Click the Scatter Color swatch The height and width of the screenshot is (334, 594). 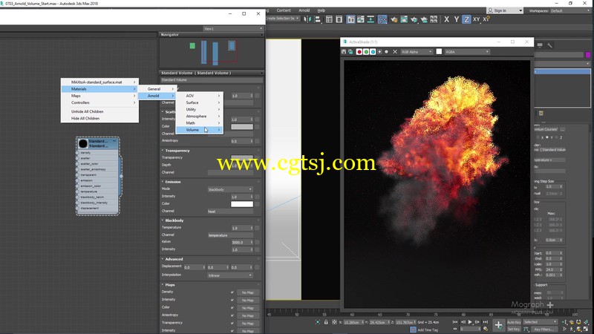click(242, 126)
